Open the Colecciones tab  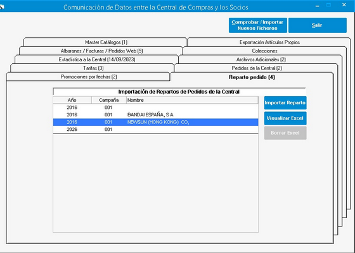tap(264, 51)
